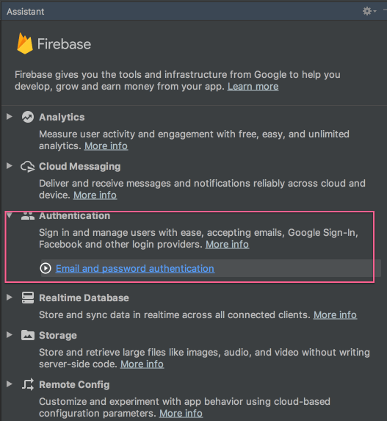Click the Authentication users icon

28,215
